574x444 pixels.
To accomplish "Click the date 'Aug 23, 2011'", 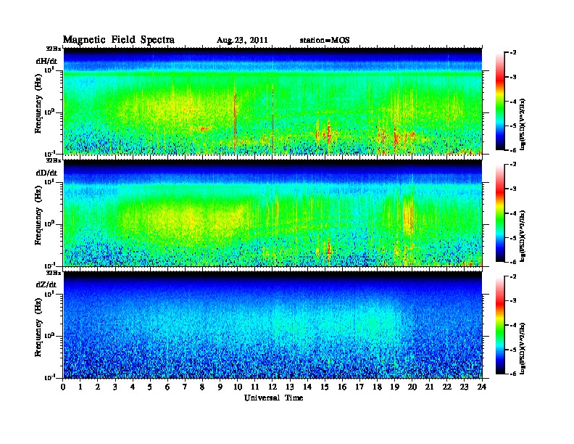I will click(242, 41).
